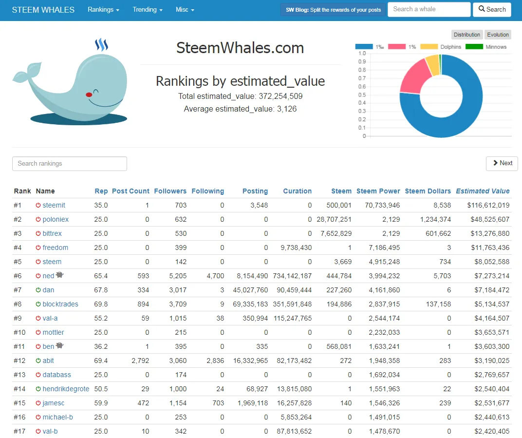The width and height of the screenshot is (522, 438).
Task: Toggle the yellow Dolphins legend swatch
Action: coord(429,47)
